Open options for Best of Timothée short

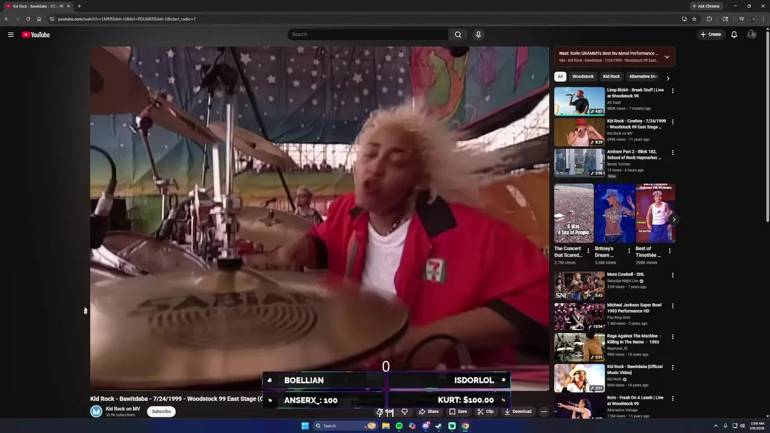pyautogui.click(x=670, y=251)
